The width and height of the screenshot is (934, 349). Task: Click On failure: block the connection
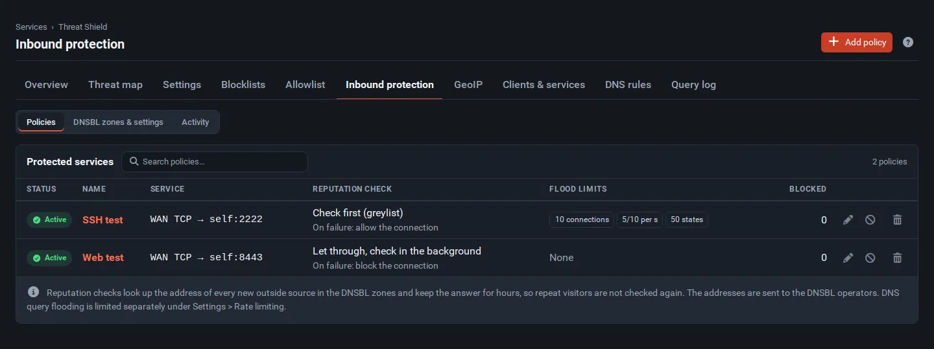point(376,265)
